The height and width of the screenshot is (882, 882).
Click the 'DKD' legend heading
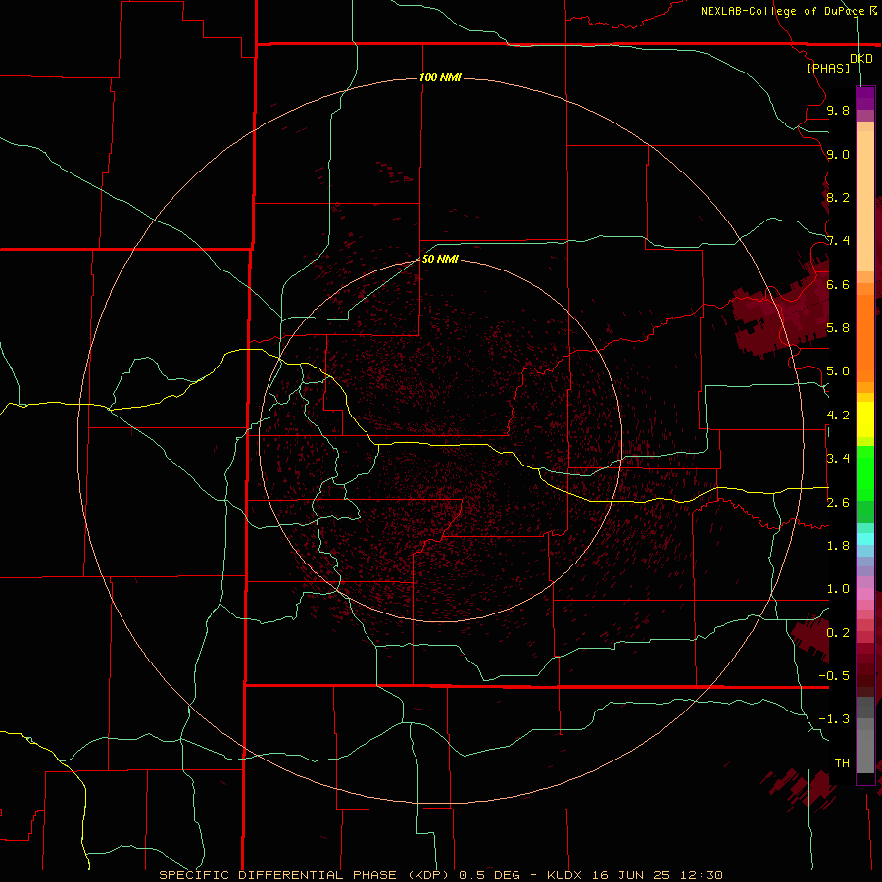click(x=861, y=58)
